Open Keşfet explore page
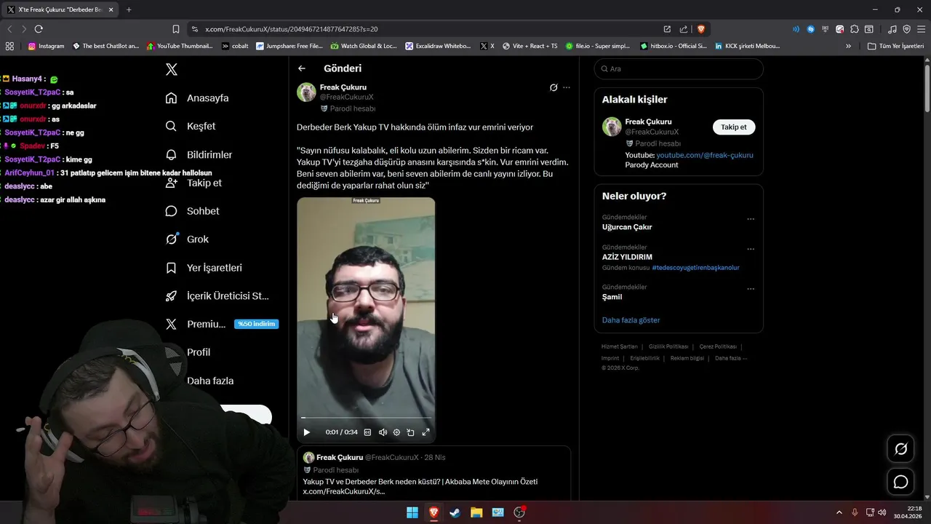The height and width of the screenshot is (524, 931). point(191,126)
